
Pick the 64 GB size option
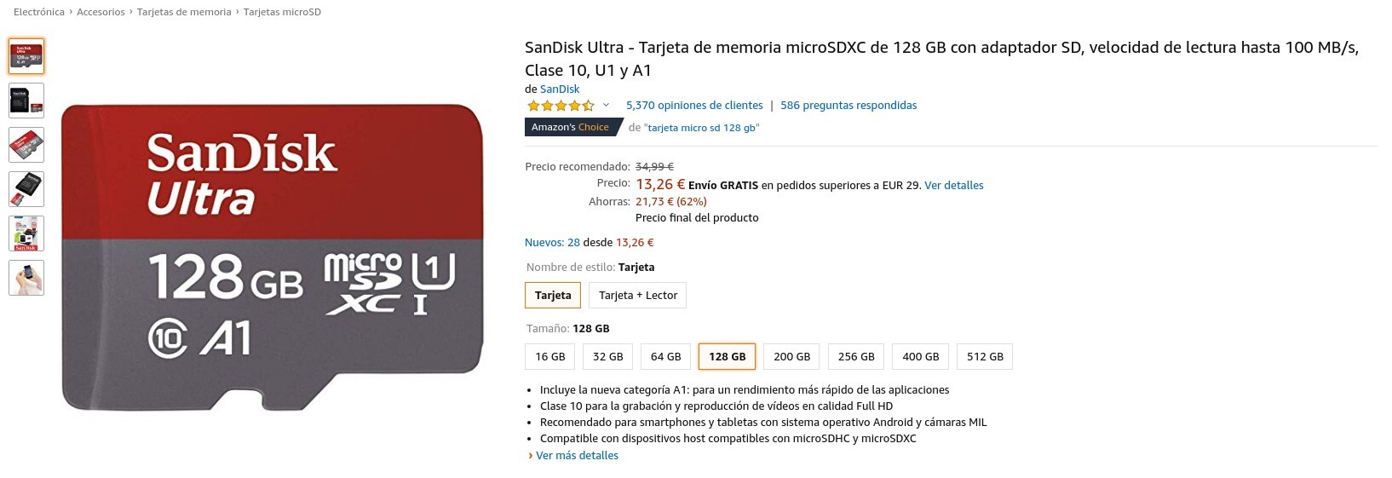665,357
